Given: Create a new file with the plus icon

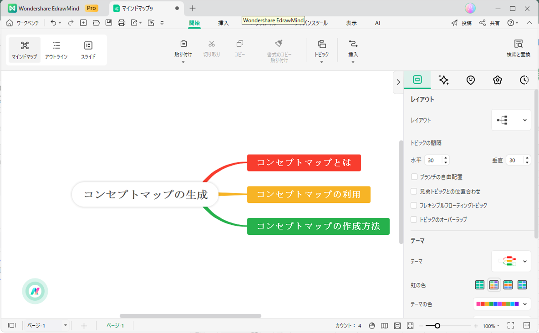Looking at the screenshot, I should (x=83, y=23).
